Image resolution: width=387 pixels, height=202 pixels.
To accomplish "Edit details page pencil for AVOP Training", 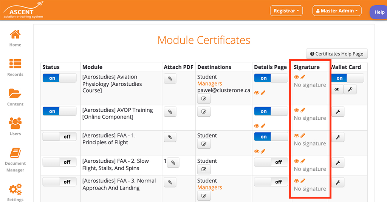I will [263, 126].
